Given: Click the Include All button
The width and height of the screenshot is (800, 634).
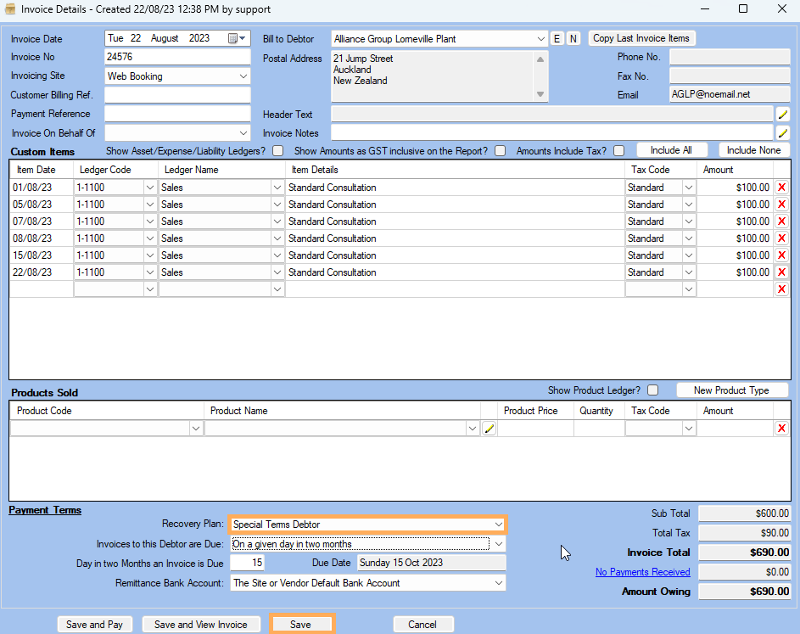Looking at the screenshot, I should coord(671,150).
